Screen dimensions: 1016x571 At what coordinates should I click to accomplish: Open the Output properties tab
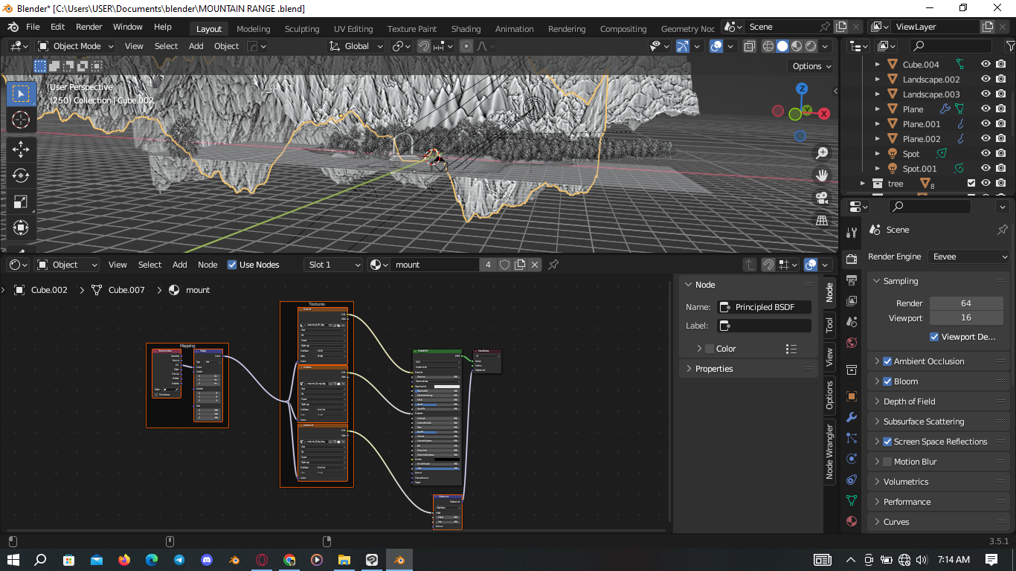(x=852, y=280)
